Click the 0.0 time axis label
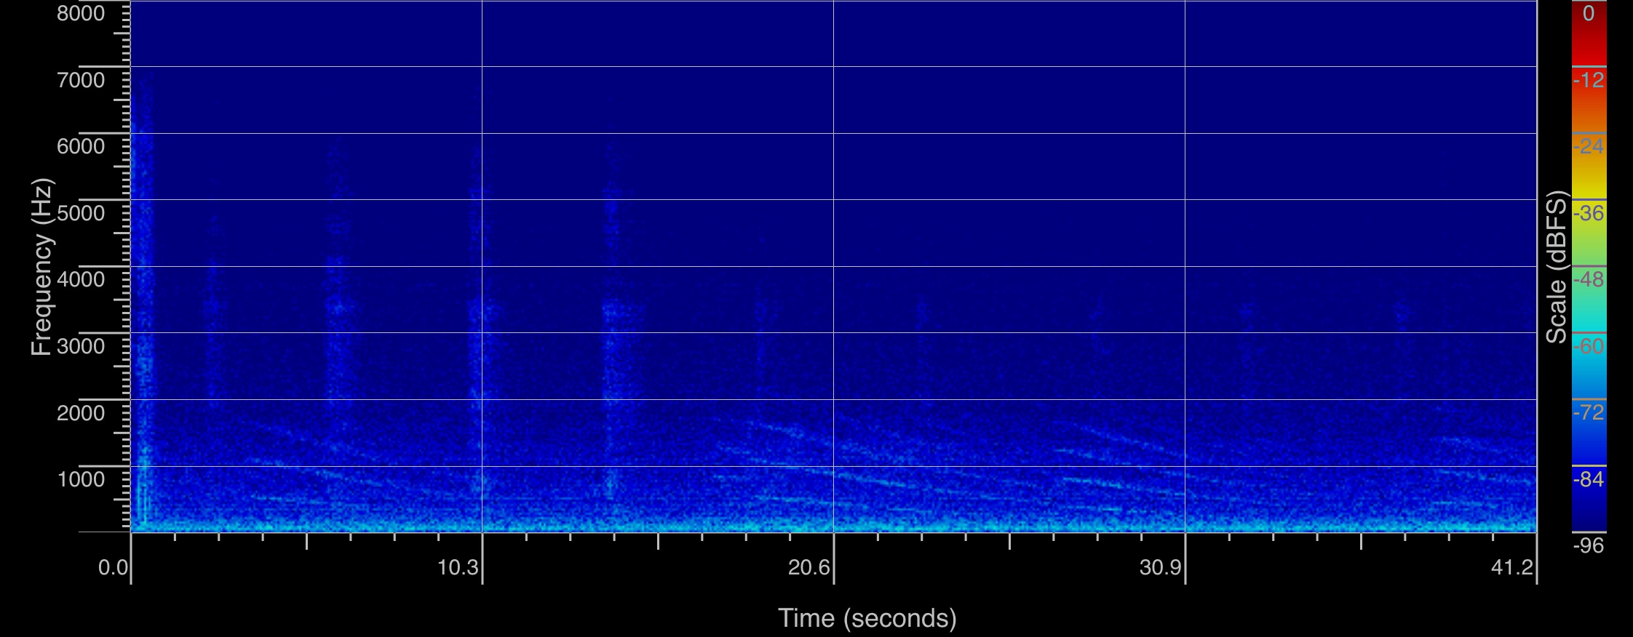 point(113,567)
